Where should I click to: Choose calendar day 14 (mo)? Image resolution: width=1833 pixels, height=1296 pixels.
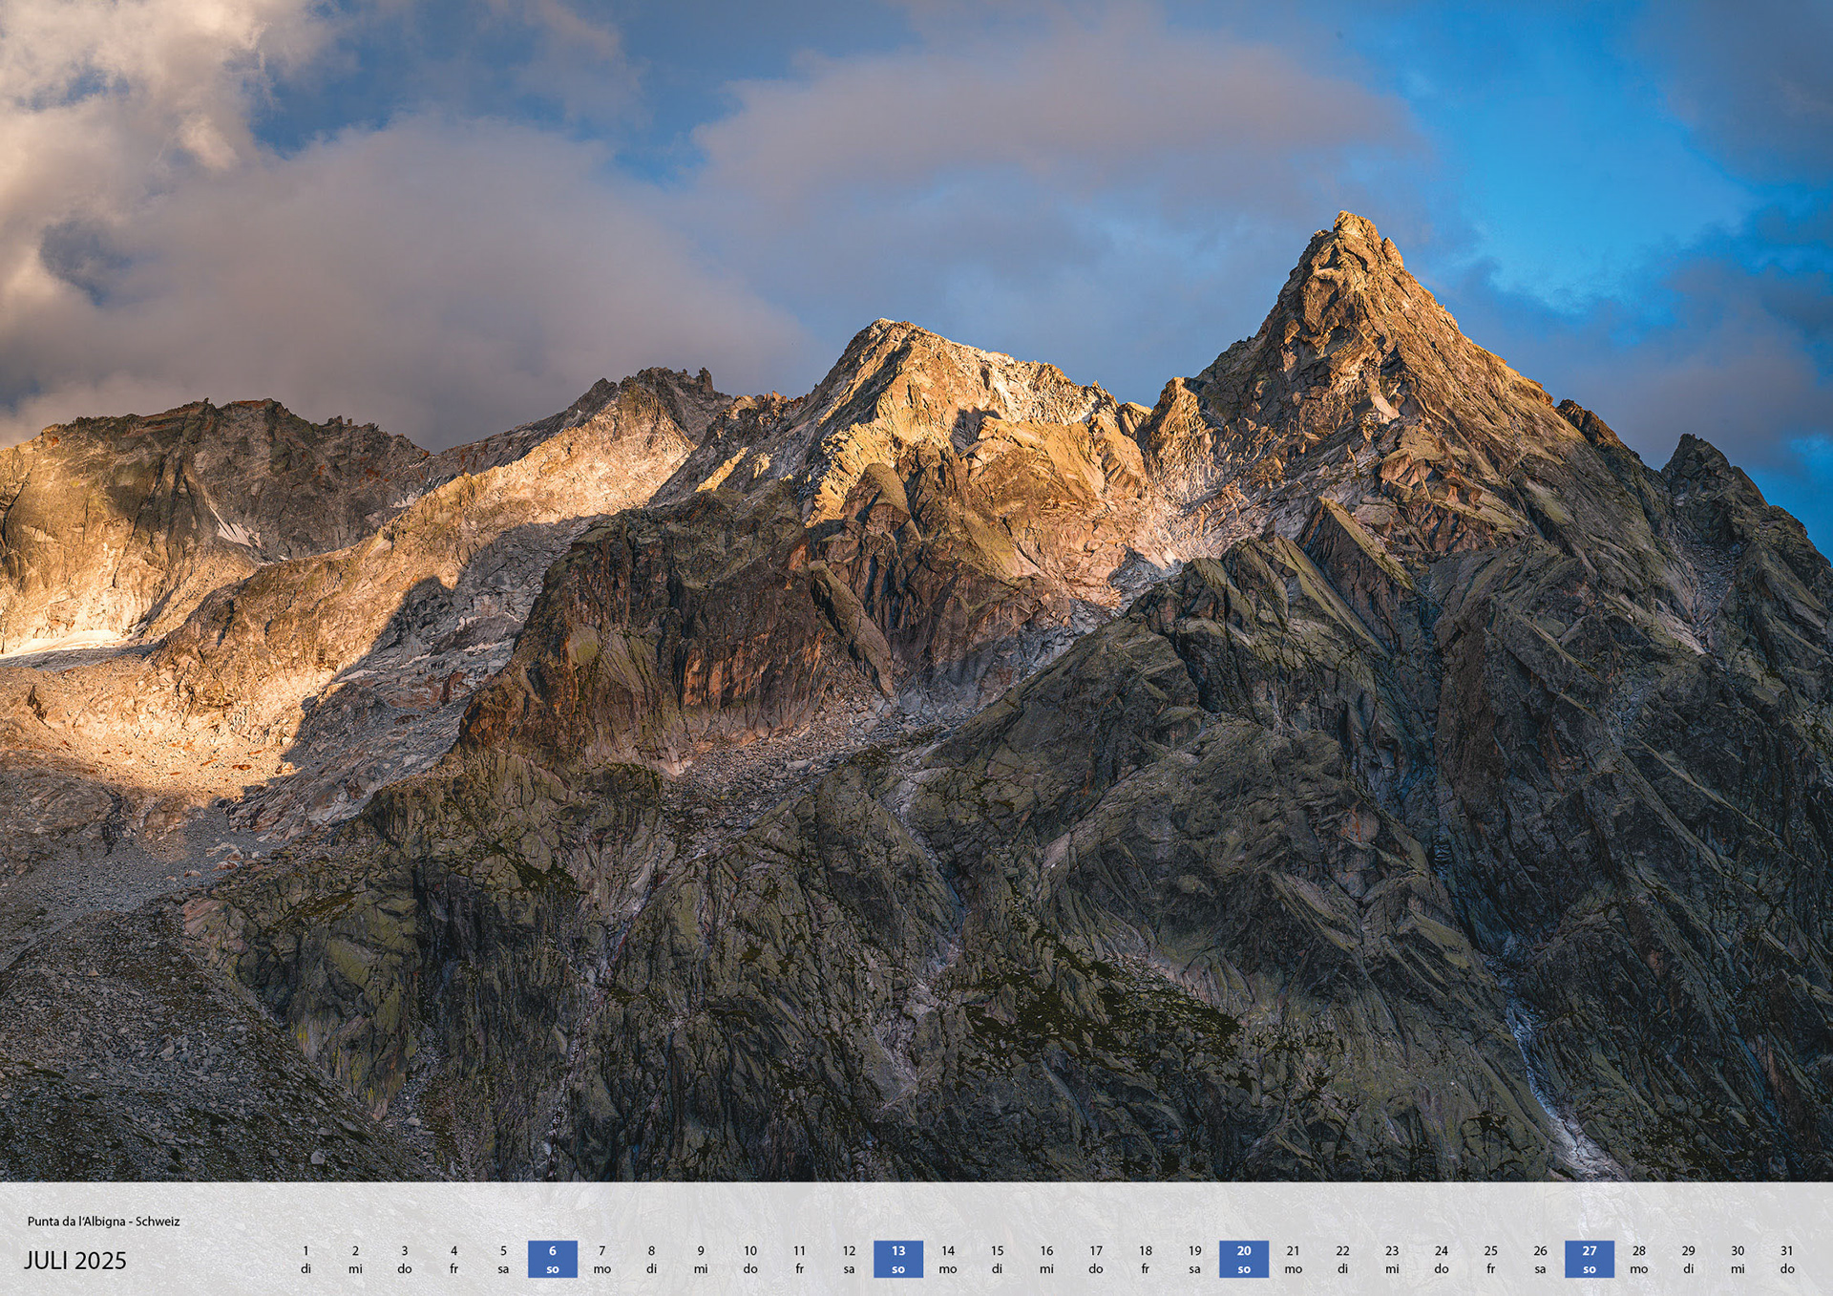(948, 1260)
